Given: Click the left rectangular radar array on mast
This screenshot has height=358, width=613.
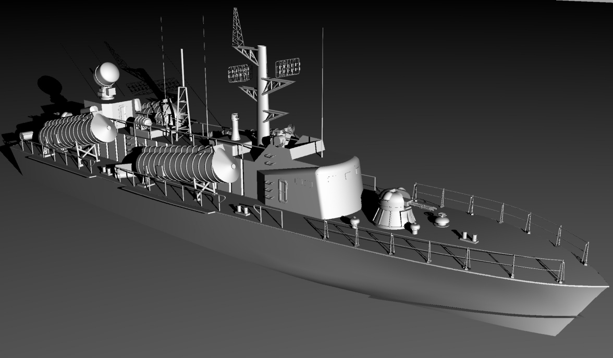Looking at the screenshot, I should point(239,73).
